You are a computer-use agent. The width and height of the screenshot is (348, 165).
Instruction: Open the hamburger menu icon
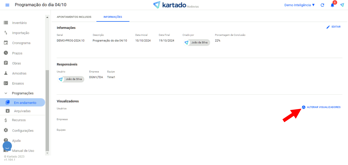pos(7,5)
